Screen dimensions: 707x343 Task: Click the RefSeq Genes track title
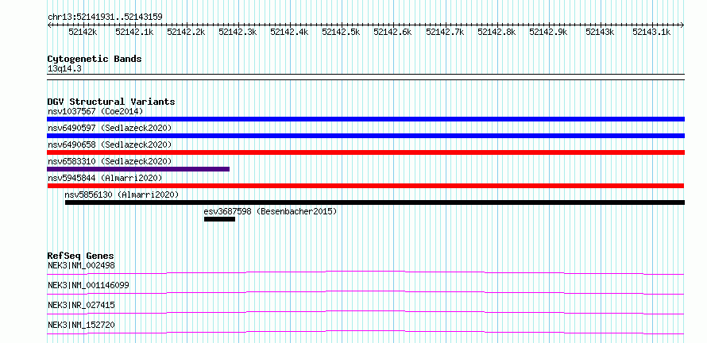81,256
